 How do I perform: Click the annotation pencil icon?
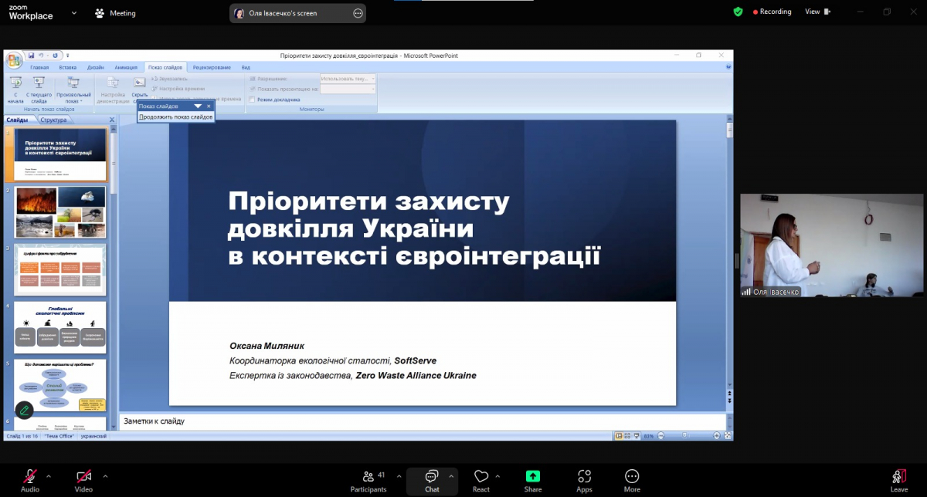pyautogui.click(x=25, y=410)
